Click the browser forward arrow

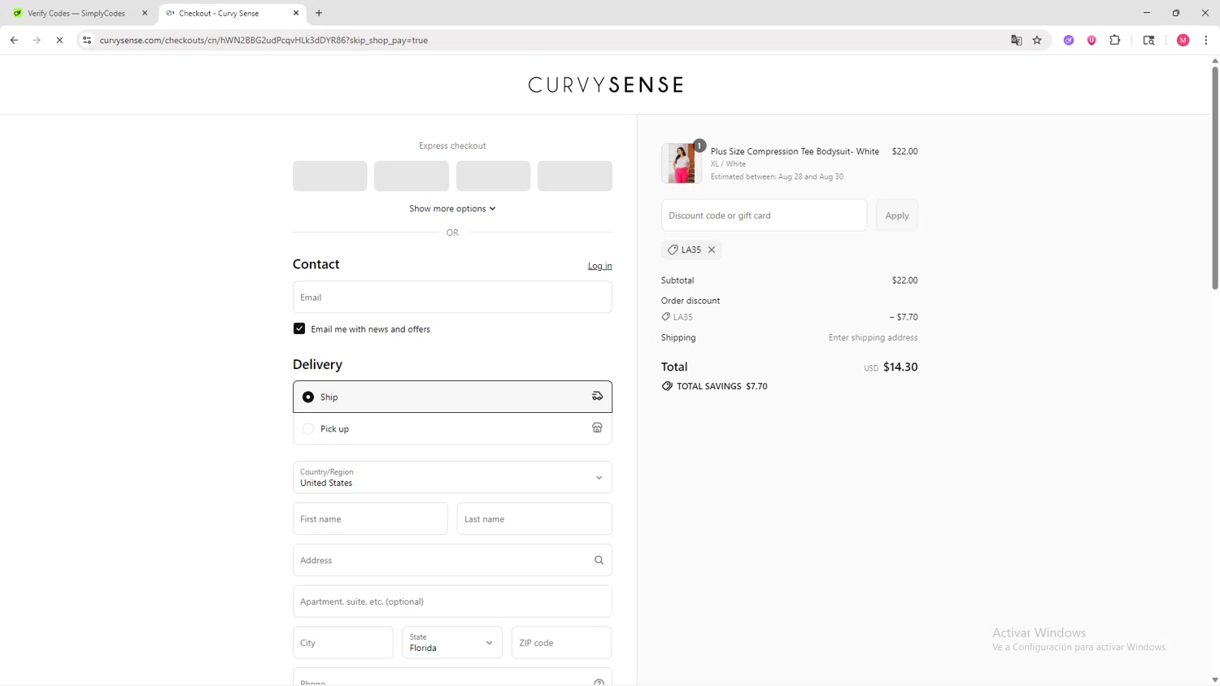pyautogui.click(x=37, y=40)
